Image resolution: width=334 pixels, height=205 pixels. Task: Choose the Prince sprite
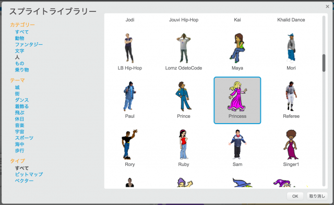(183, 100)
